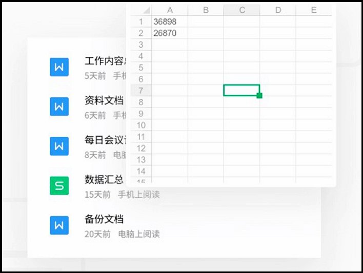
Task: Open the 备份文档 document title
Action: tap(104, 219)
